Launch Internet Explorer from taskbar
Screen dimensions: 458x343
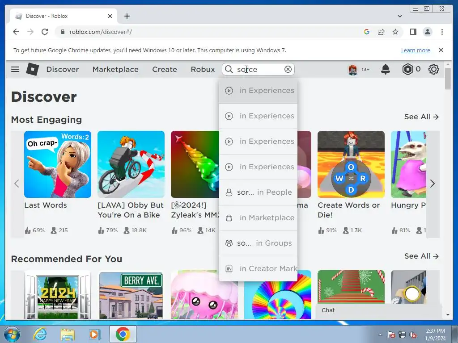coord(39,334)
